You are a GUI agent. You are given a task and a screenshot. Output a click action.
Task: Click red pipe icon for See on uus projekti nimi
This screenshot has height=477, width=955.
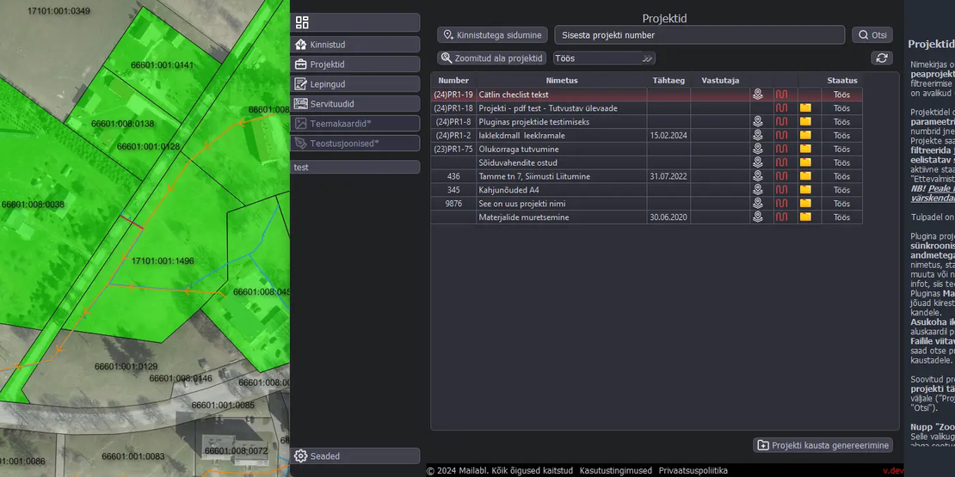pyautogui.click(x=781, y=203)
